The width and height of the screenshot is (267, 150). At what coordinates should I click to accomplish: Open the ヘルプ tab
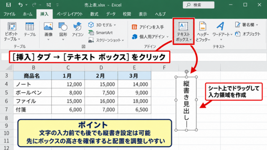(x=160, y=14)
